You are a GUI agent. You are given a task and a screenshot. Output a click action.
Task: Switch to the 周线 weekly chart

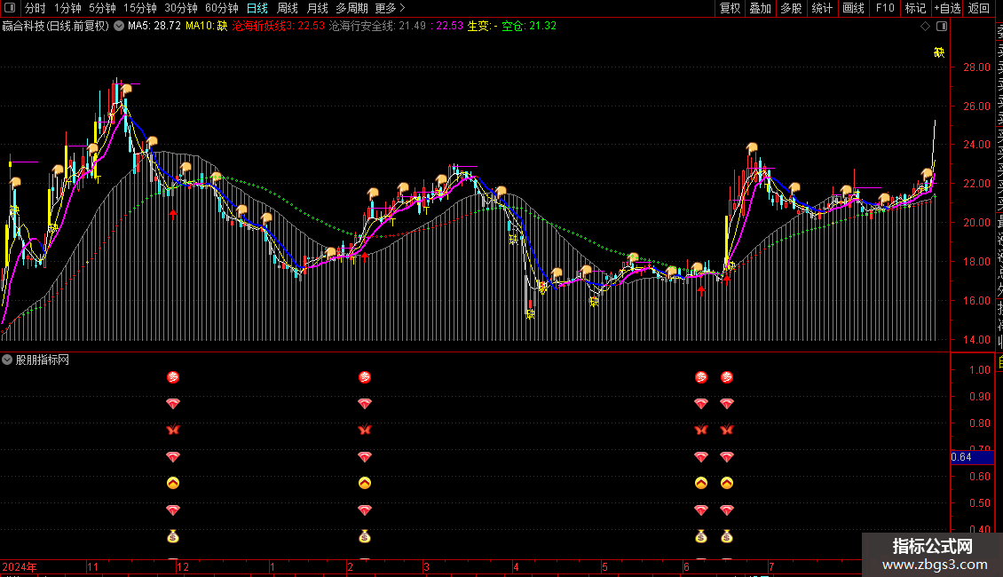click(x=288, y=8)
